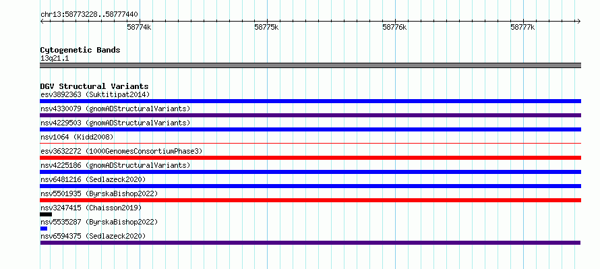This screenshot has width=600, height=269.
Task: Open nsv3247415 Chaisson2019 label
Action: pyautogui.click(x=91, y=208)
